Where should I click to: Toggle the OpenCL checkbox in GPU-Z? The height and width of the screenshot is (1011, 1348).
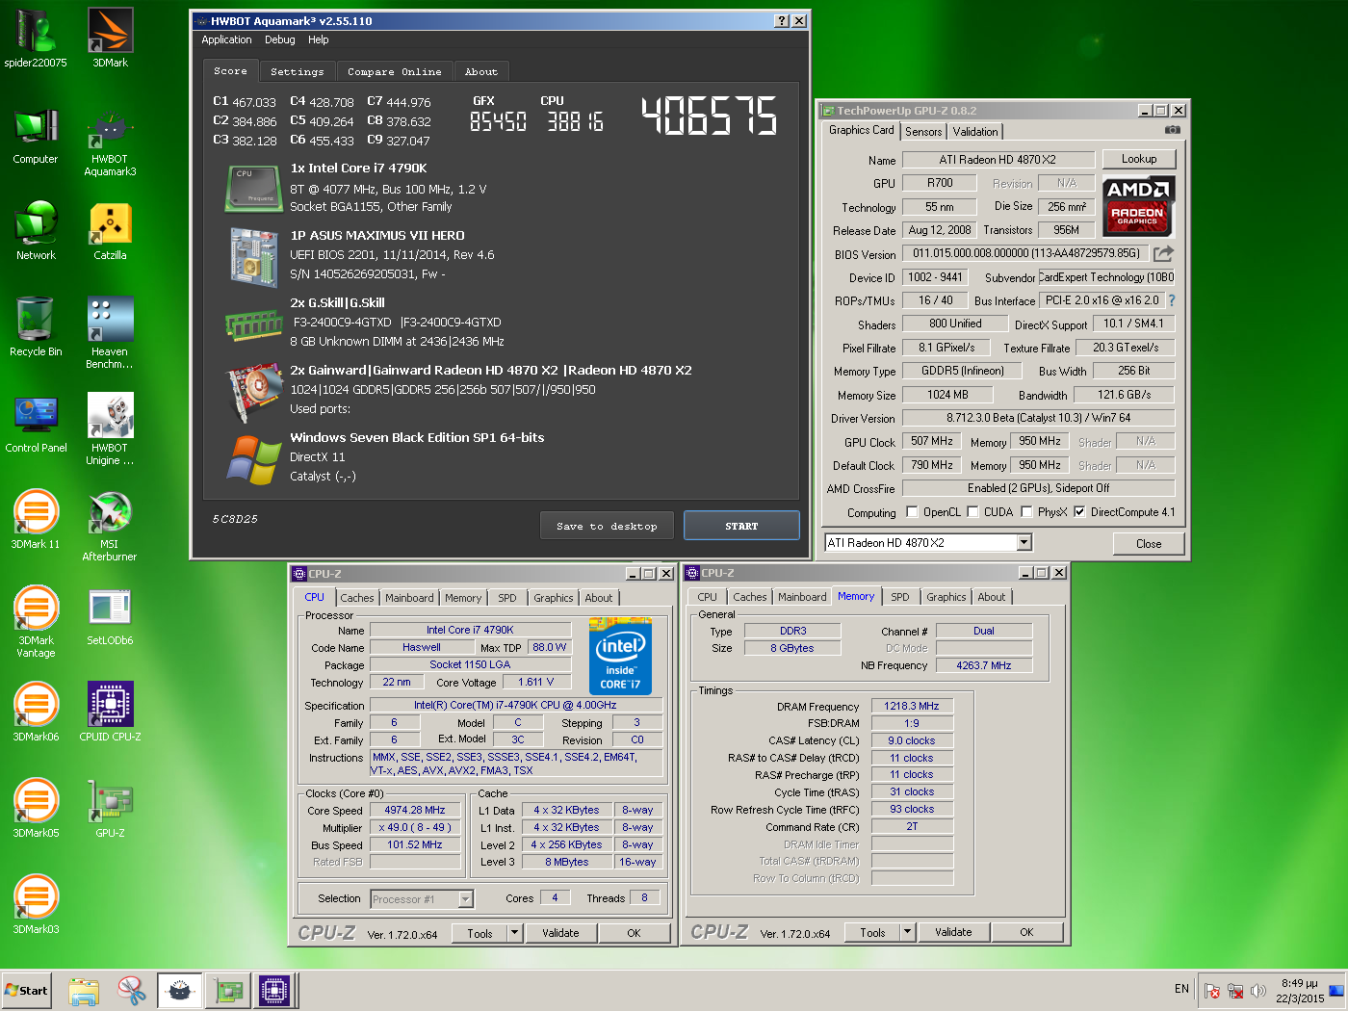click(x=912, y=512)
